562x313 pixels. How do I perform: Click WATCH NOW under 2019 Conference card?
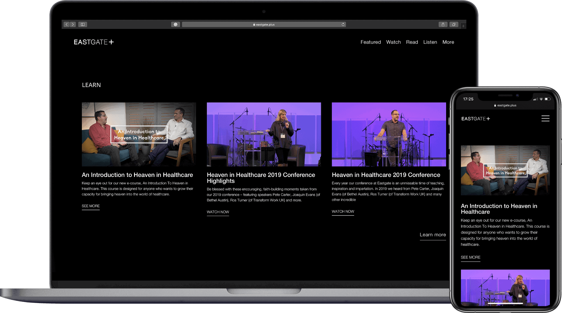pos(343,212)
